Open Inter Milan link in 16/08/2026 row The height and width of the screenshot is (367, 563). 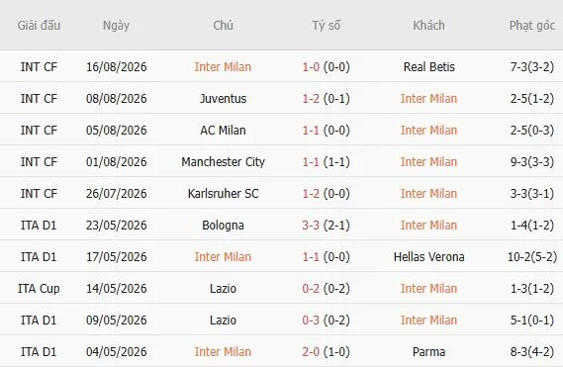coord(223,67)
